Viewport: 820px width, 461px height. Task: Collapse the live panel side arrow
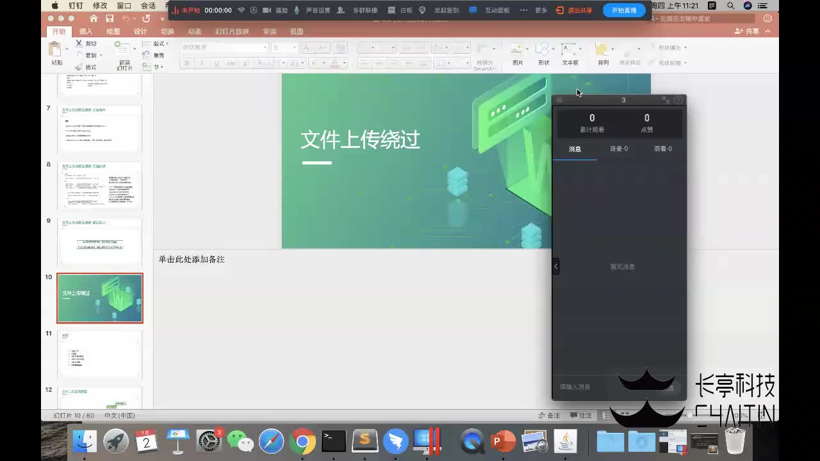[555, 266]
